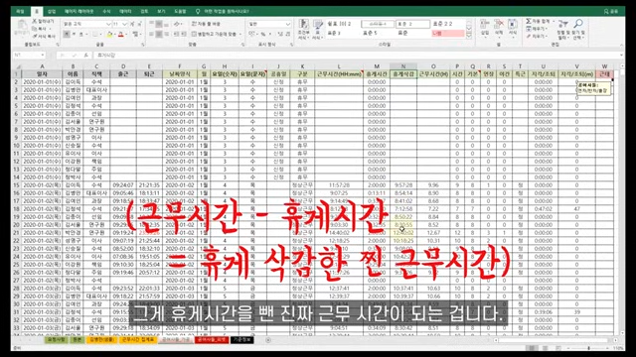Open the Formulas (수식) ribbon tab
Viewport: 636px width, 357px height.
tap(106, 11)
